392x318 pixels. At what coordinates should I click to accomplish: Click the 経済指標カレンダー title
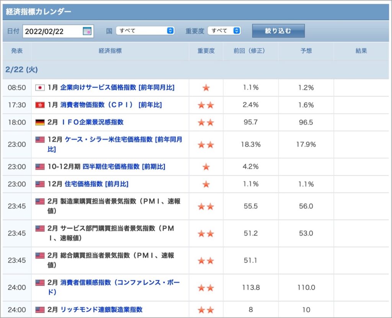(39, 11)
